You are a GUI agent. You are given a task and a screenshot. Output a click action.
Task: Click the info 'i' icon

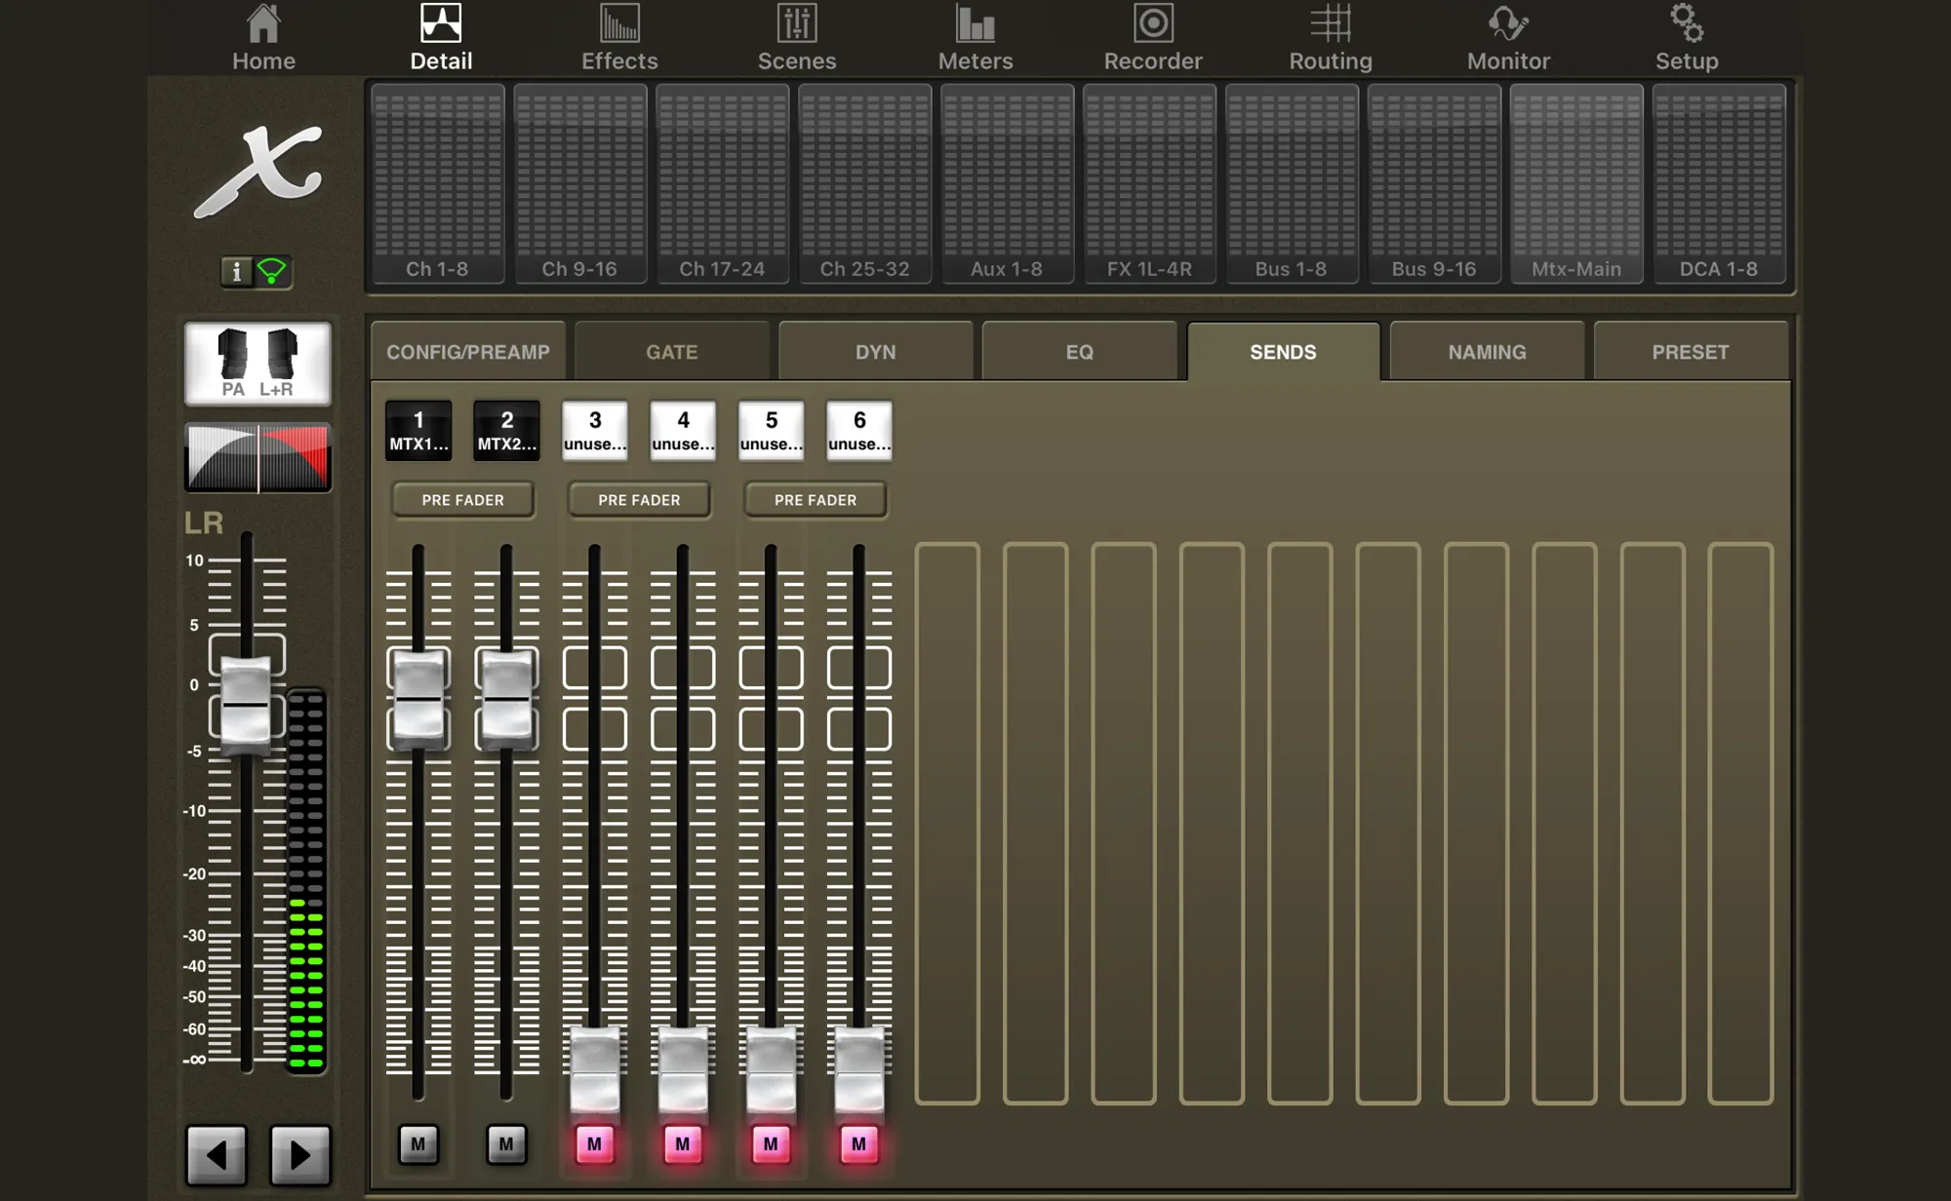click(236, 272)
